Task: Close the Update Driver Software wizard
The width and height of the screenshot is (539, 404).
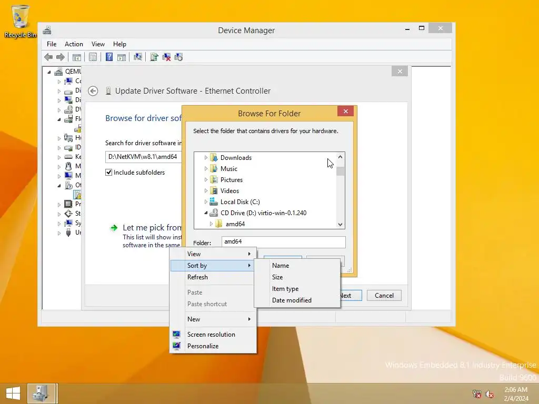Action: pyautogui.click(x=400, y=72)
